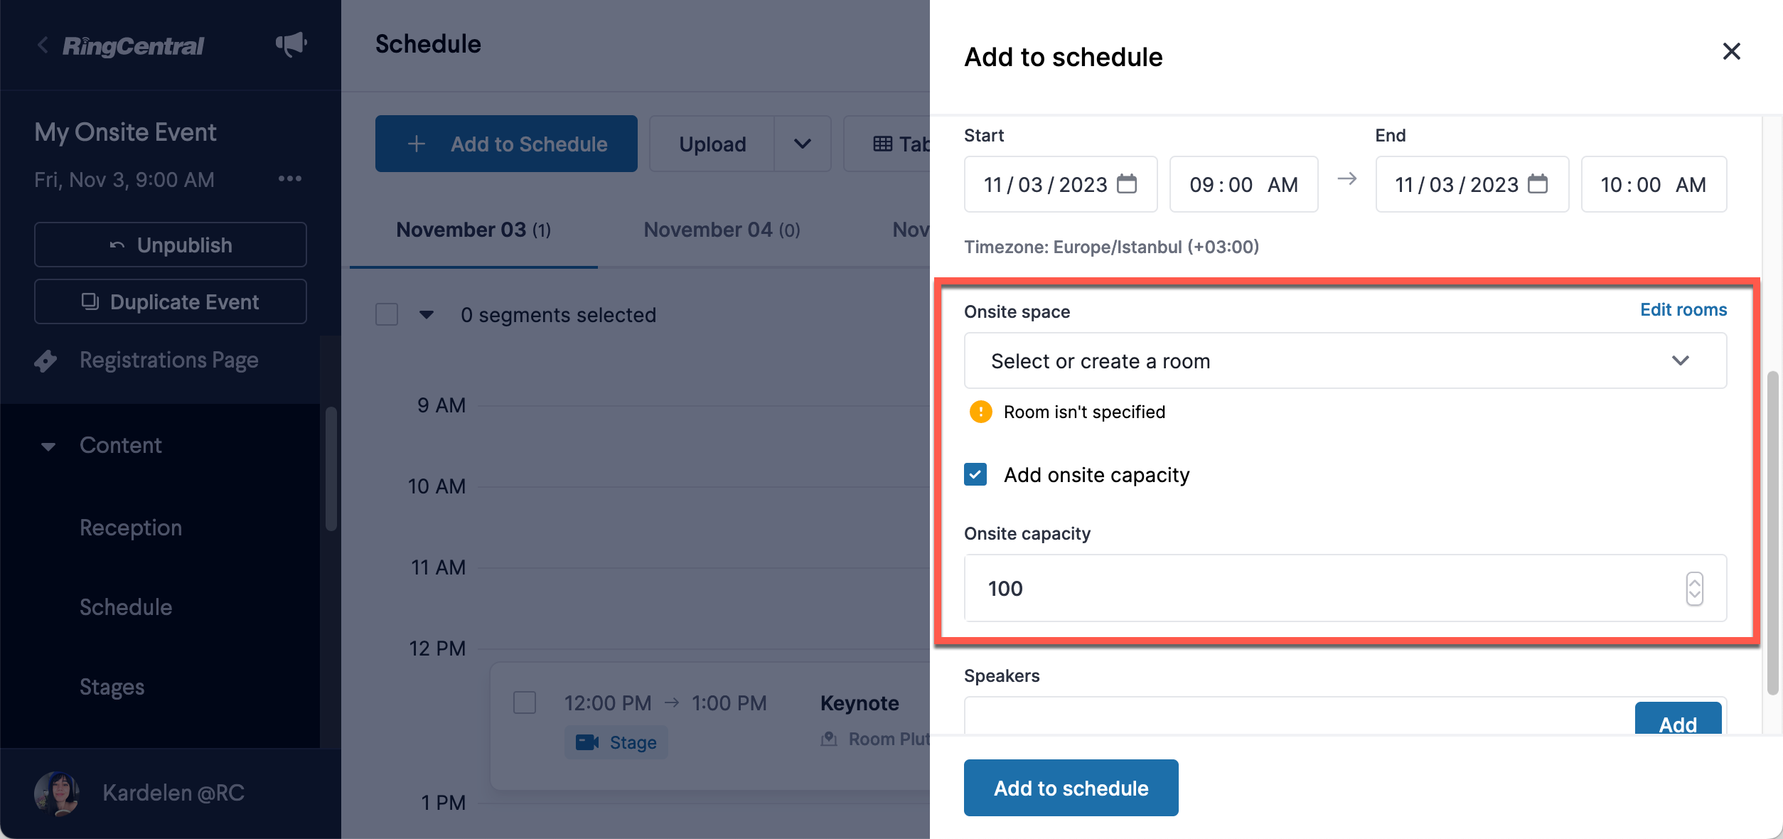Open the event three-dots options menu
The image size is (1783, 839).
(x=290, y=178)
